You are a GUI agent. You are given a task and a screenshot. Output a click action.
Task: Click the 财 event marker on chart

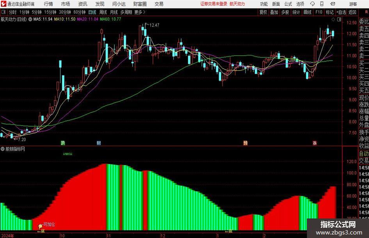[99, 143]
